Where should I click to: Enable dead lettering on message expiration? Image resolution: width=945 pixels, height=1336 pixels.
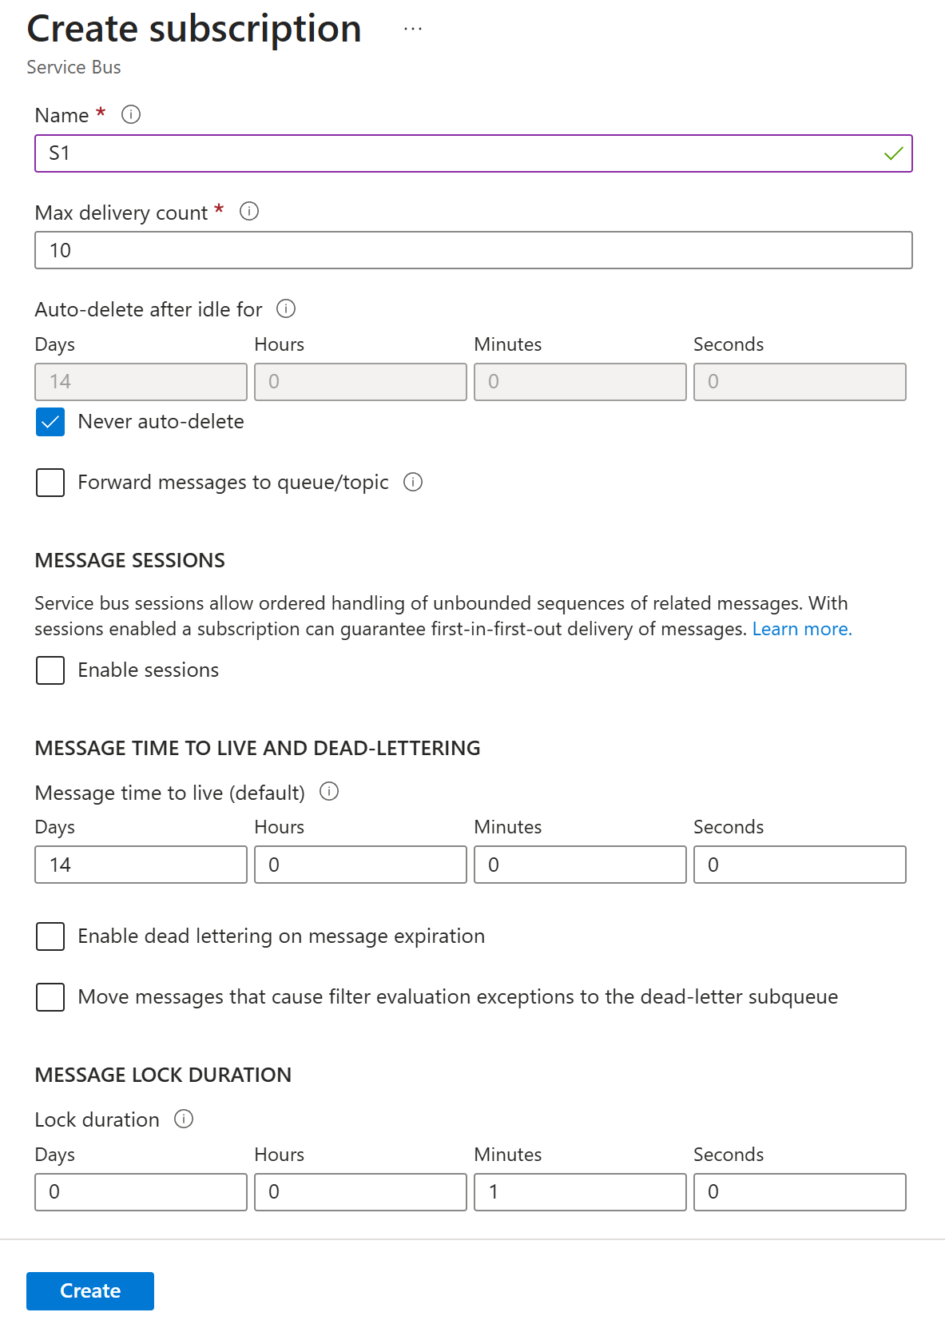coord(50,936)
